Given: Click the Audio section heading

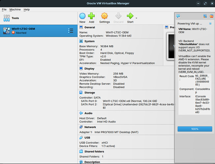Looking at the screenshot, I should click(x=88, y=113).
